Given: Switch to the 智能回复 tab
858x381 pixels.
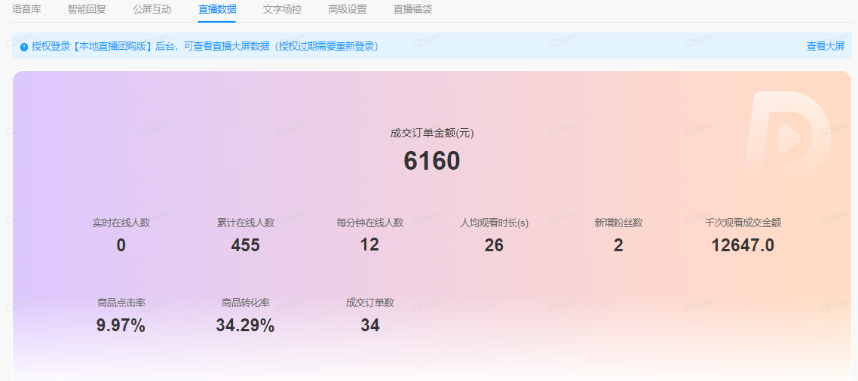Looking at the screenshot, I should 87,10.
